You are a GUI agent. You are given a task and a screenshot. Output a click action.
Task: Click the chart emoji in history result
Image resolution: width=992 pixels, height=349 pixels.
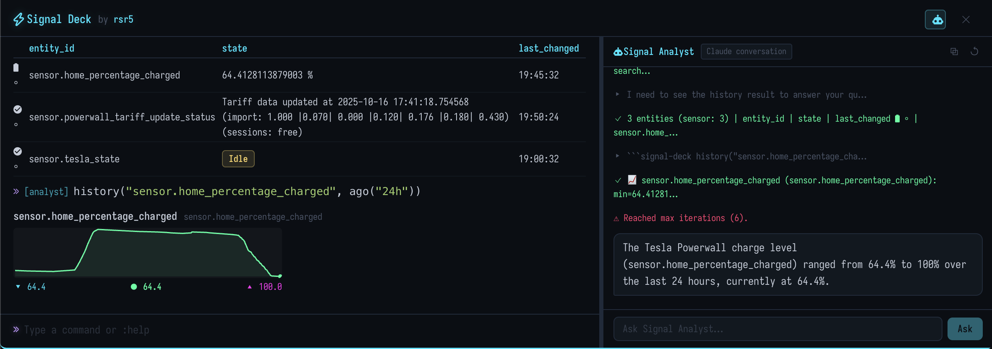(632, 180)
